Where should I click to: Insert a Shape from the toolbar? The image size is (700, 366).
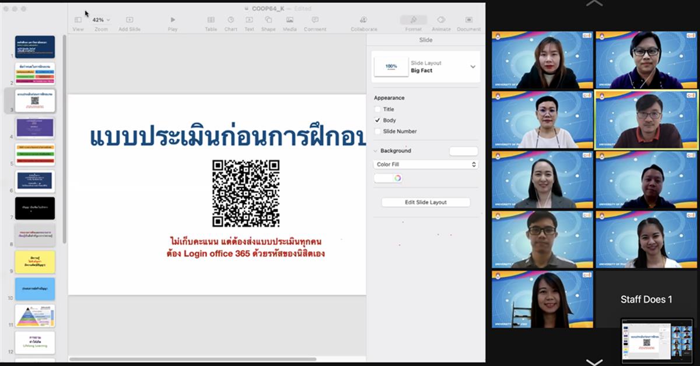click(x=268, y=20)
